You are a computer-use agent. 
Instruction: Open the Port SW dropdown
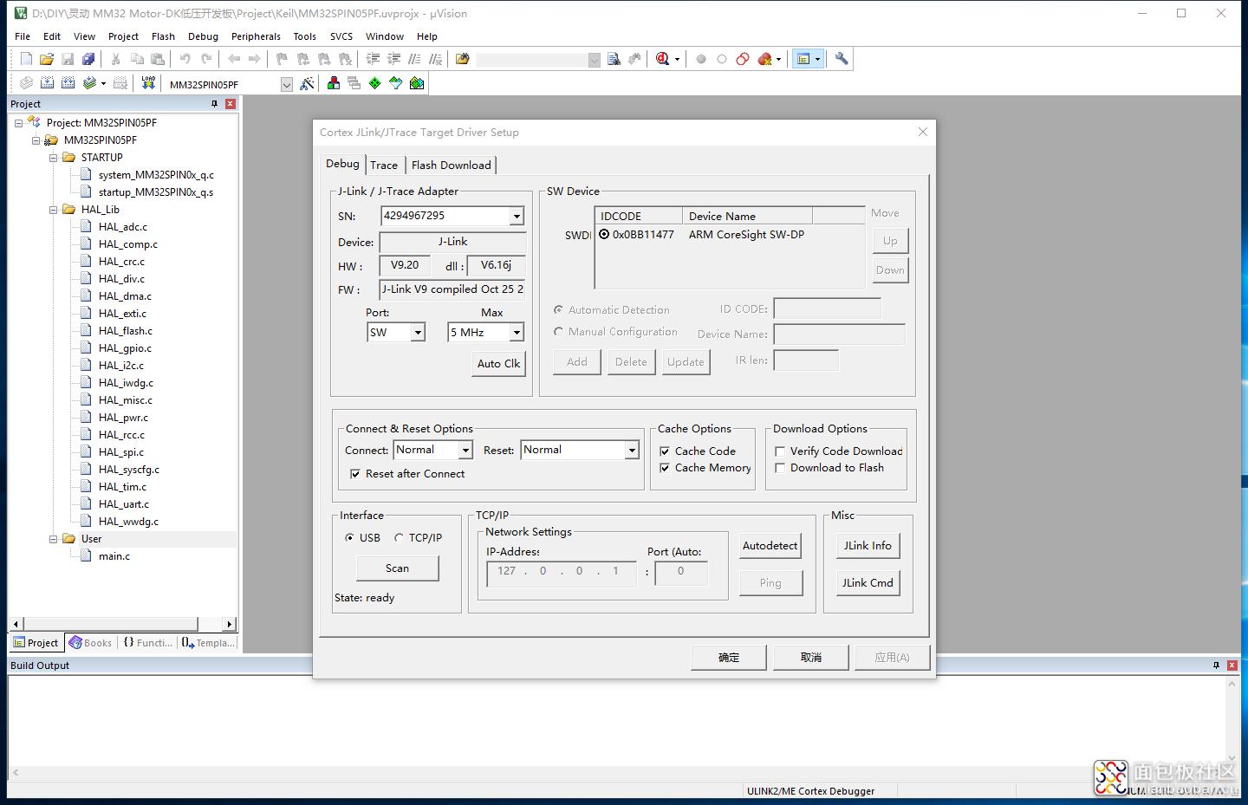[x=418, y=333]
